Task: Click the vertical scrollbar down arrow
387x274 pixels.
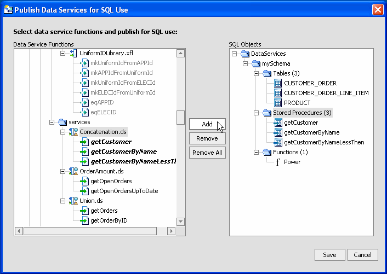Action: point(181,221)
